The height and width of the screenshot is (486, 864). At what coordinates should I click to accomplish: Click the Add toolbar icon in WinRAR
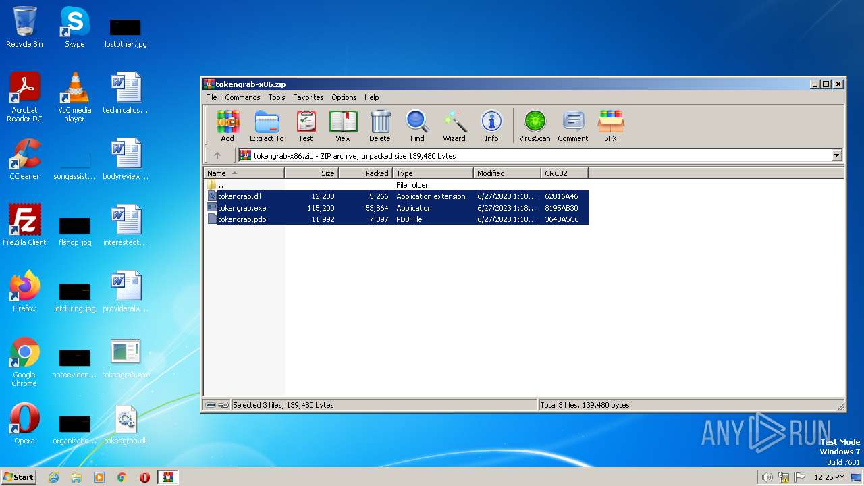pyautogui.click(x=227, y=126)
